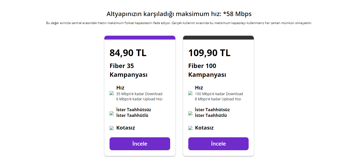
Task: Click the 84,90 TL price label
Action: pos(128,53)
